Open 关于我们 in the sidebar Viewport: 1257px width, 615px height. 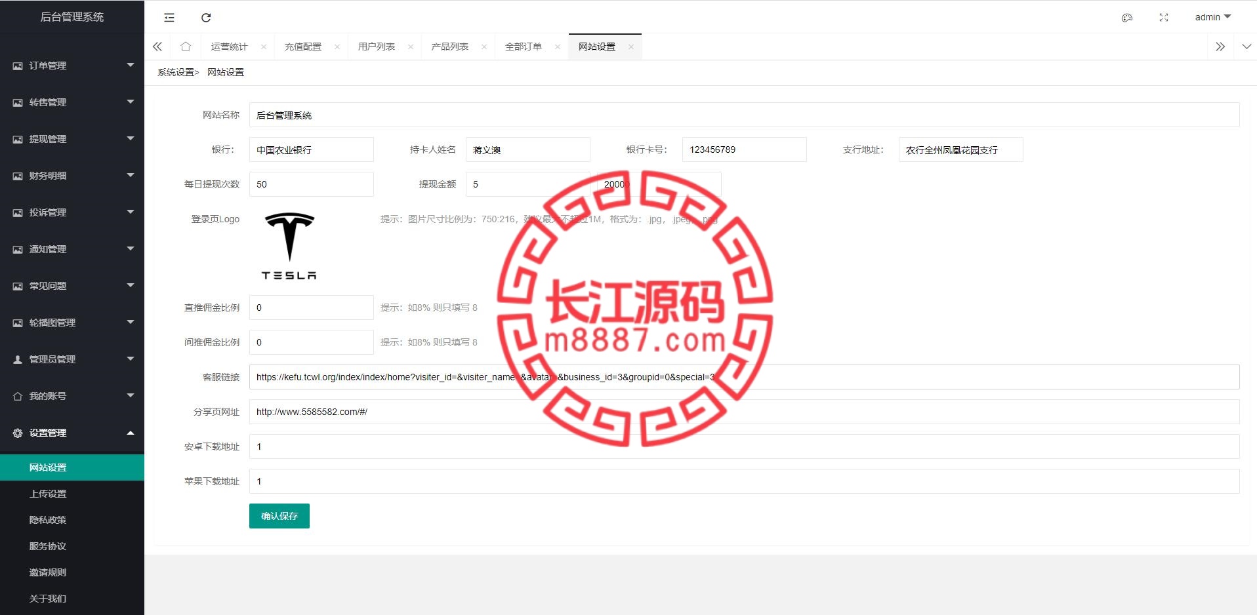72,599
